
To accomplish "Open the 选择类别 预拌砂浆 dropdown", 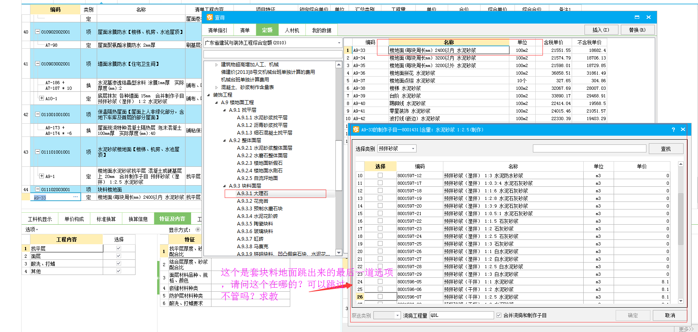I will point(413,148).
